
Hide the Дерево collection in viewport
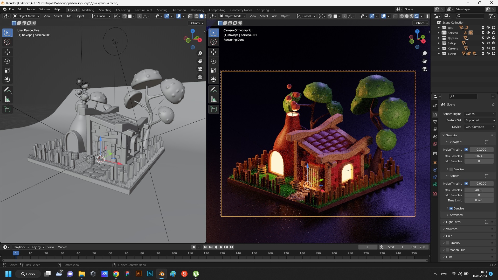pyautogui.click(x=488, y=38)
